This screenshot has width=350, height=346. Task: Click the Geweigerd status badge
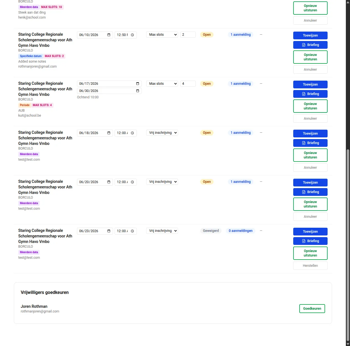pyautogui.click(x=211, y=231)
